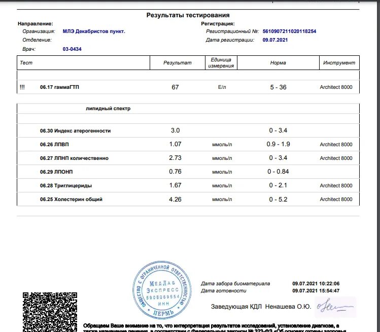Click section heading 'липидный спектр'

[x=108, y=109]
